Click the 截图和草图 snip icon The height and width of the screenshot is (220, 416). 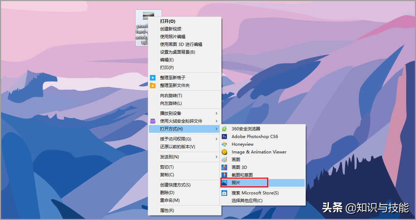(x=224, y=175)
